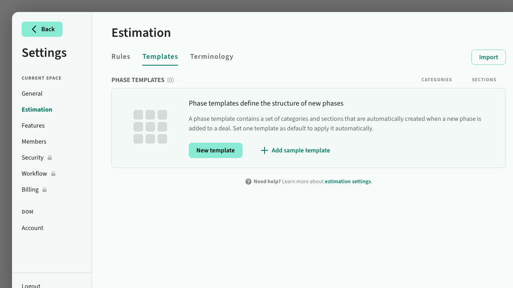Open Account settings under DOM

coord(32,228)
